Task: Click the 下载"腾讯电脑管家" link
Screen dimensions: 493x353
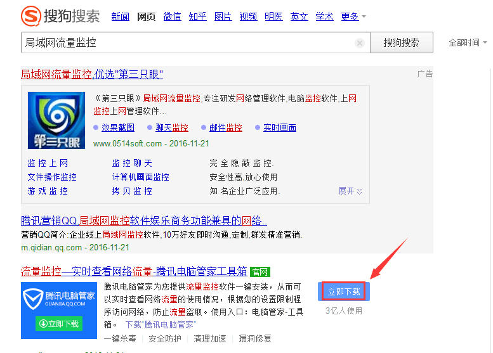Action: (161, 324)
